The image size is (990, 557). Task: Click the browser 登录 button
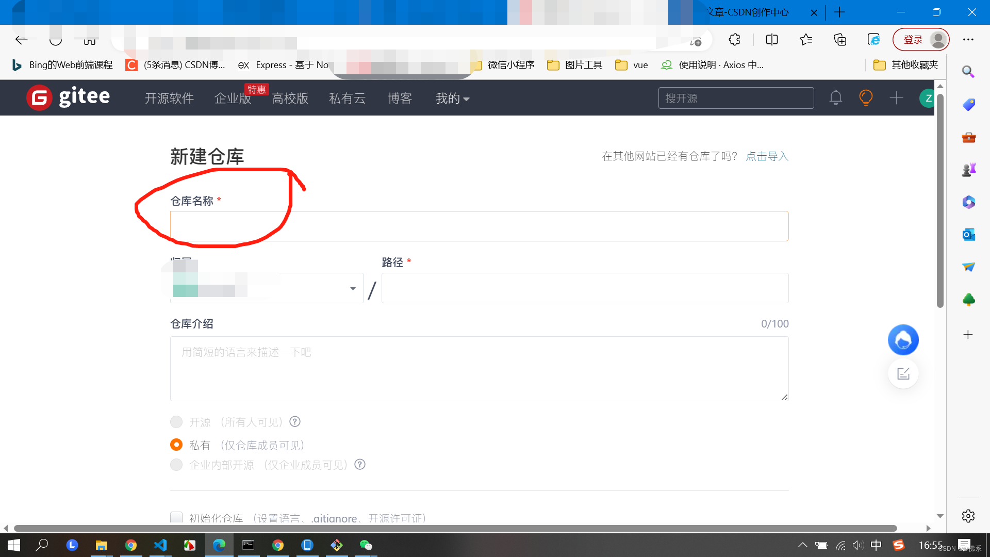913,40
